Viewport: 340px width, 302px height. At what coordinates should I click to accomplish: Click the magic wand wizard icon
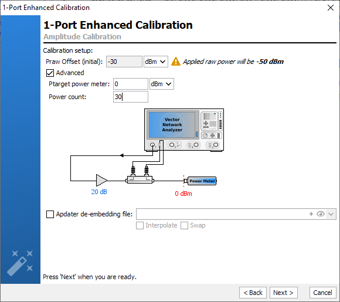click(20, 263)
